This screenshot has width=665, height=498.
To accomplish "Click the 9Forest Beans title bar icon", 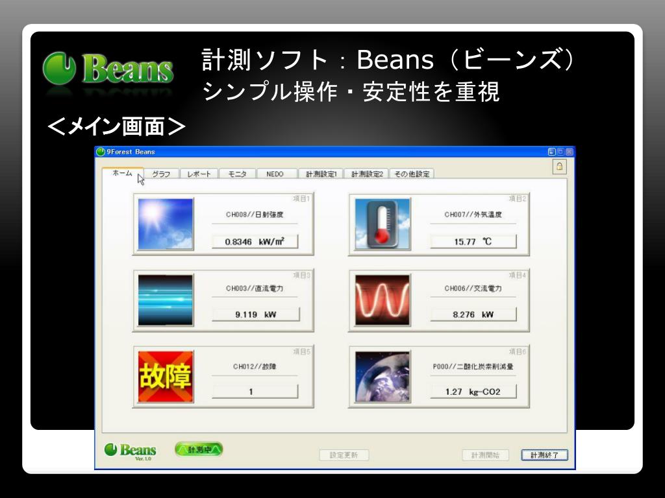I will (101, 152).
